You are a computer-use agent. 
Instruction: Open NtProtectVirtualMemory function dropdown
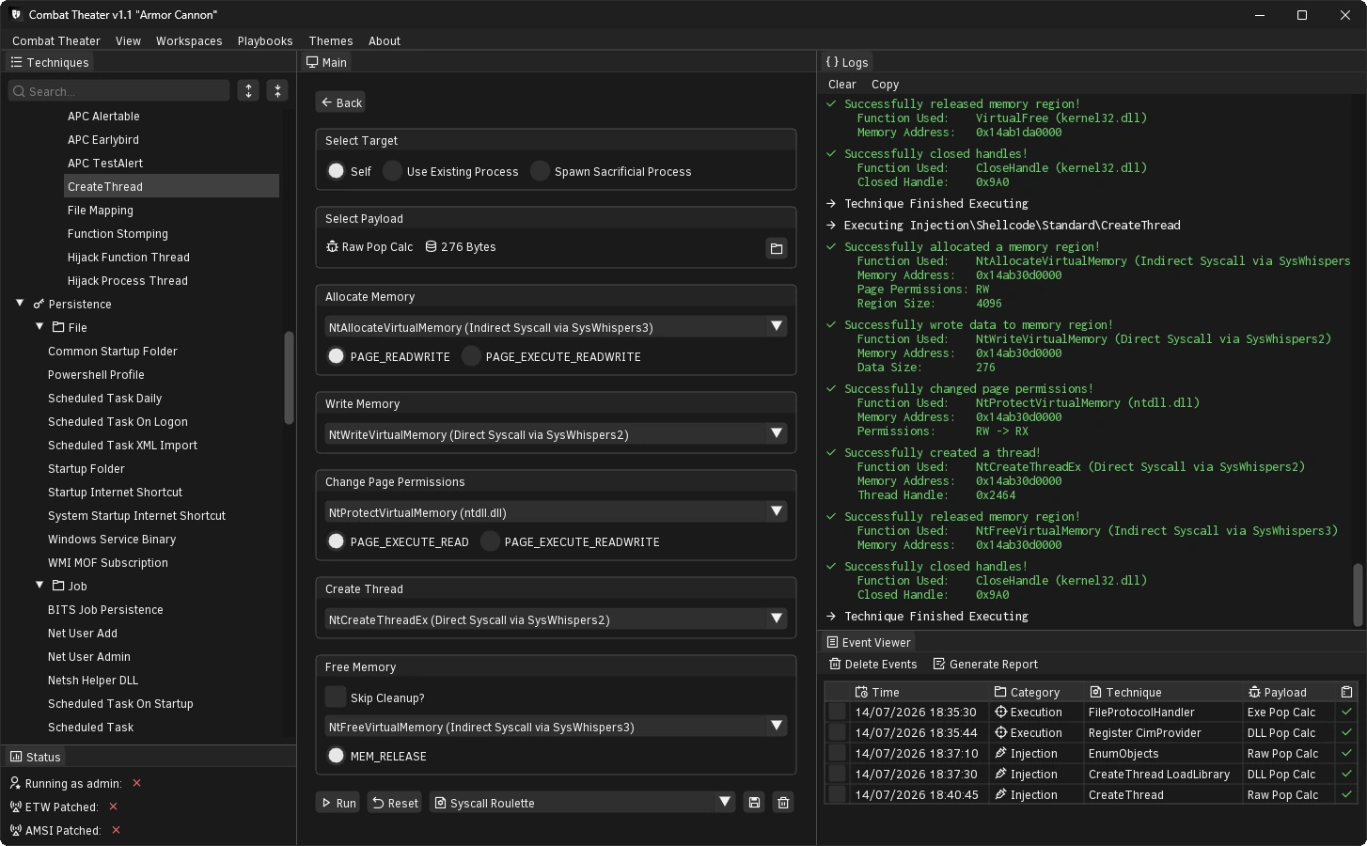tap(556, 512)
